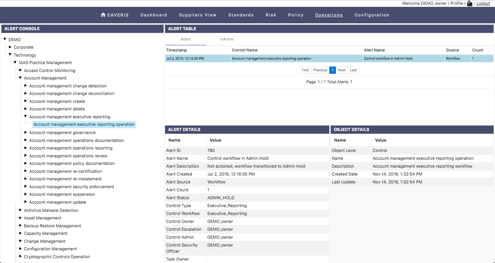The height and width of the screenshot is (263, 495).
Task: Collapse the Account Management node arrow
Action: (20, 78)
